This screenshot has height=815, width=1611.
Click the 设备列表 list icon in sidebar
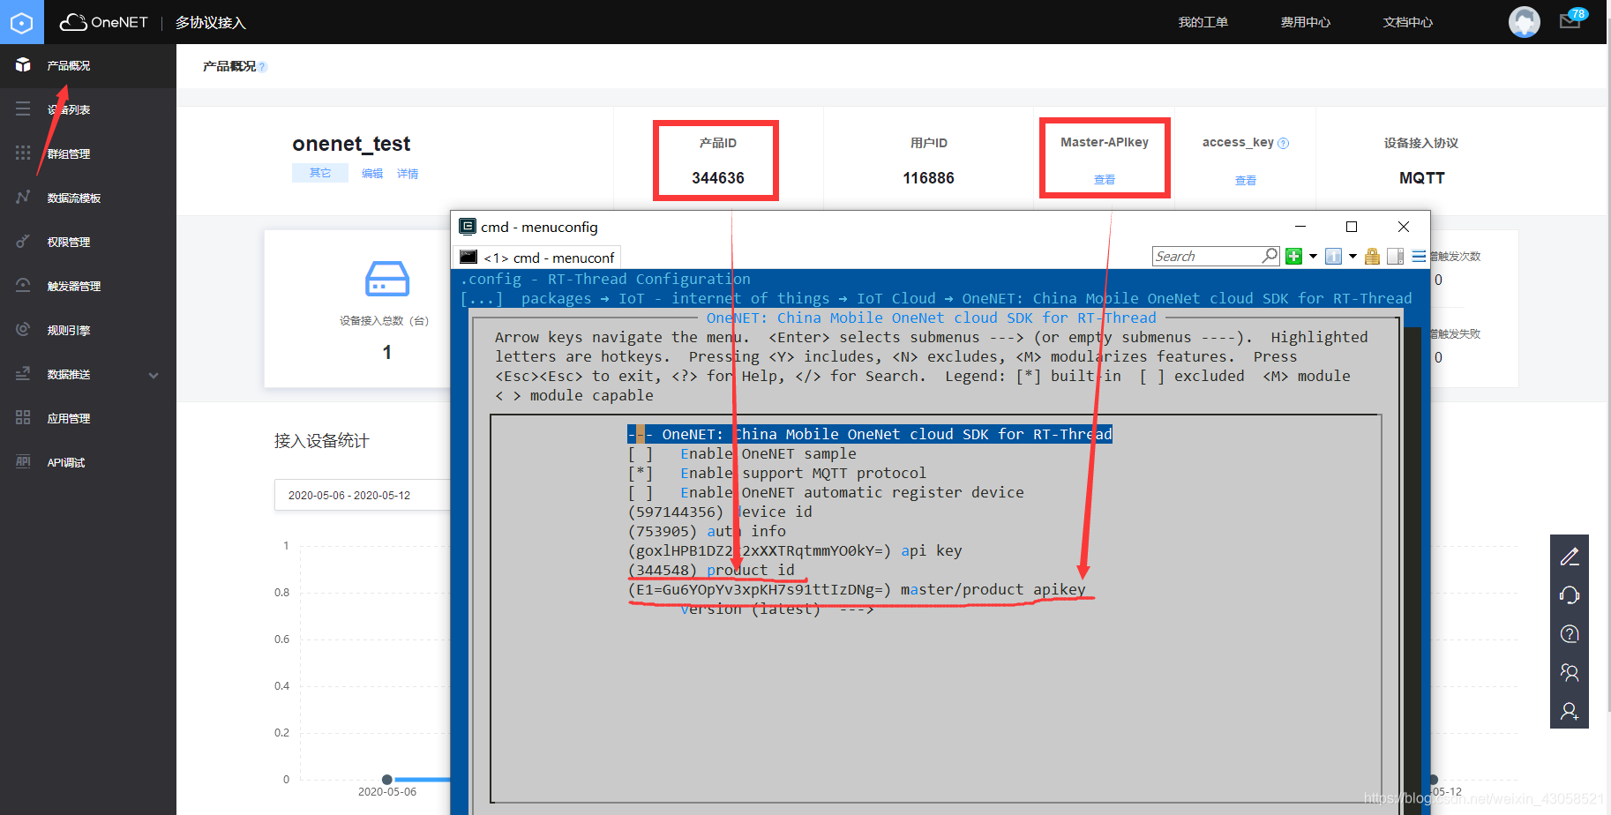23,108
